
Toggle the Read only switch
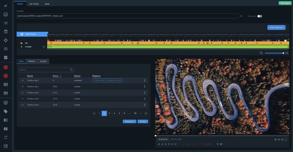pyautogui.click(x=260, y=16)
